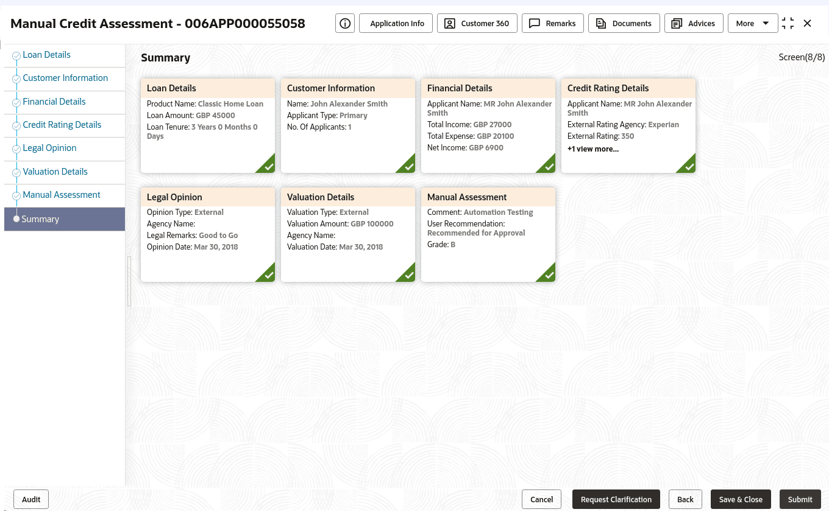Click green checkmark on Valuation Details card
The height and width of the screenshot is (512, 829).
408,275
